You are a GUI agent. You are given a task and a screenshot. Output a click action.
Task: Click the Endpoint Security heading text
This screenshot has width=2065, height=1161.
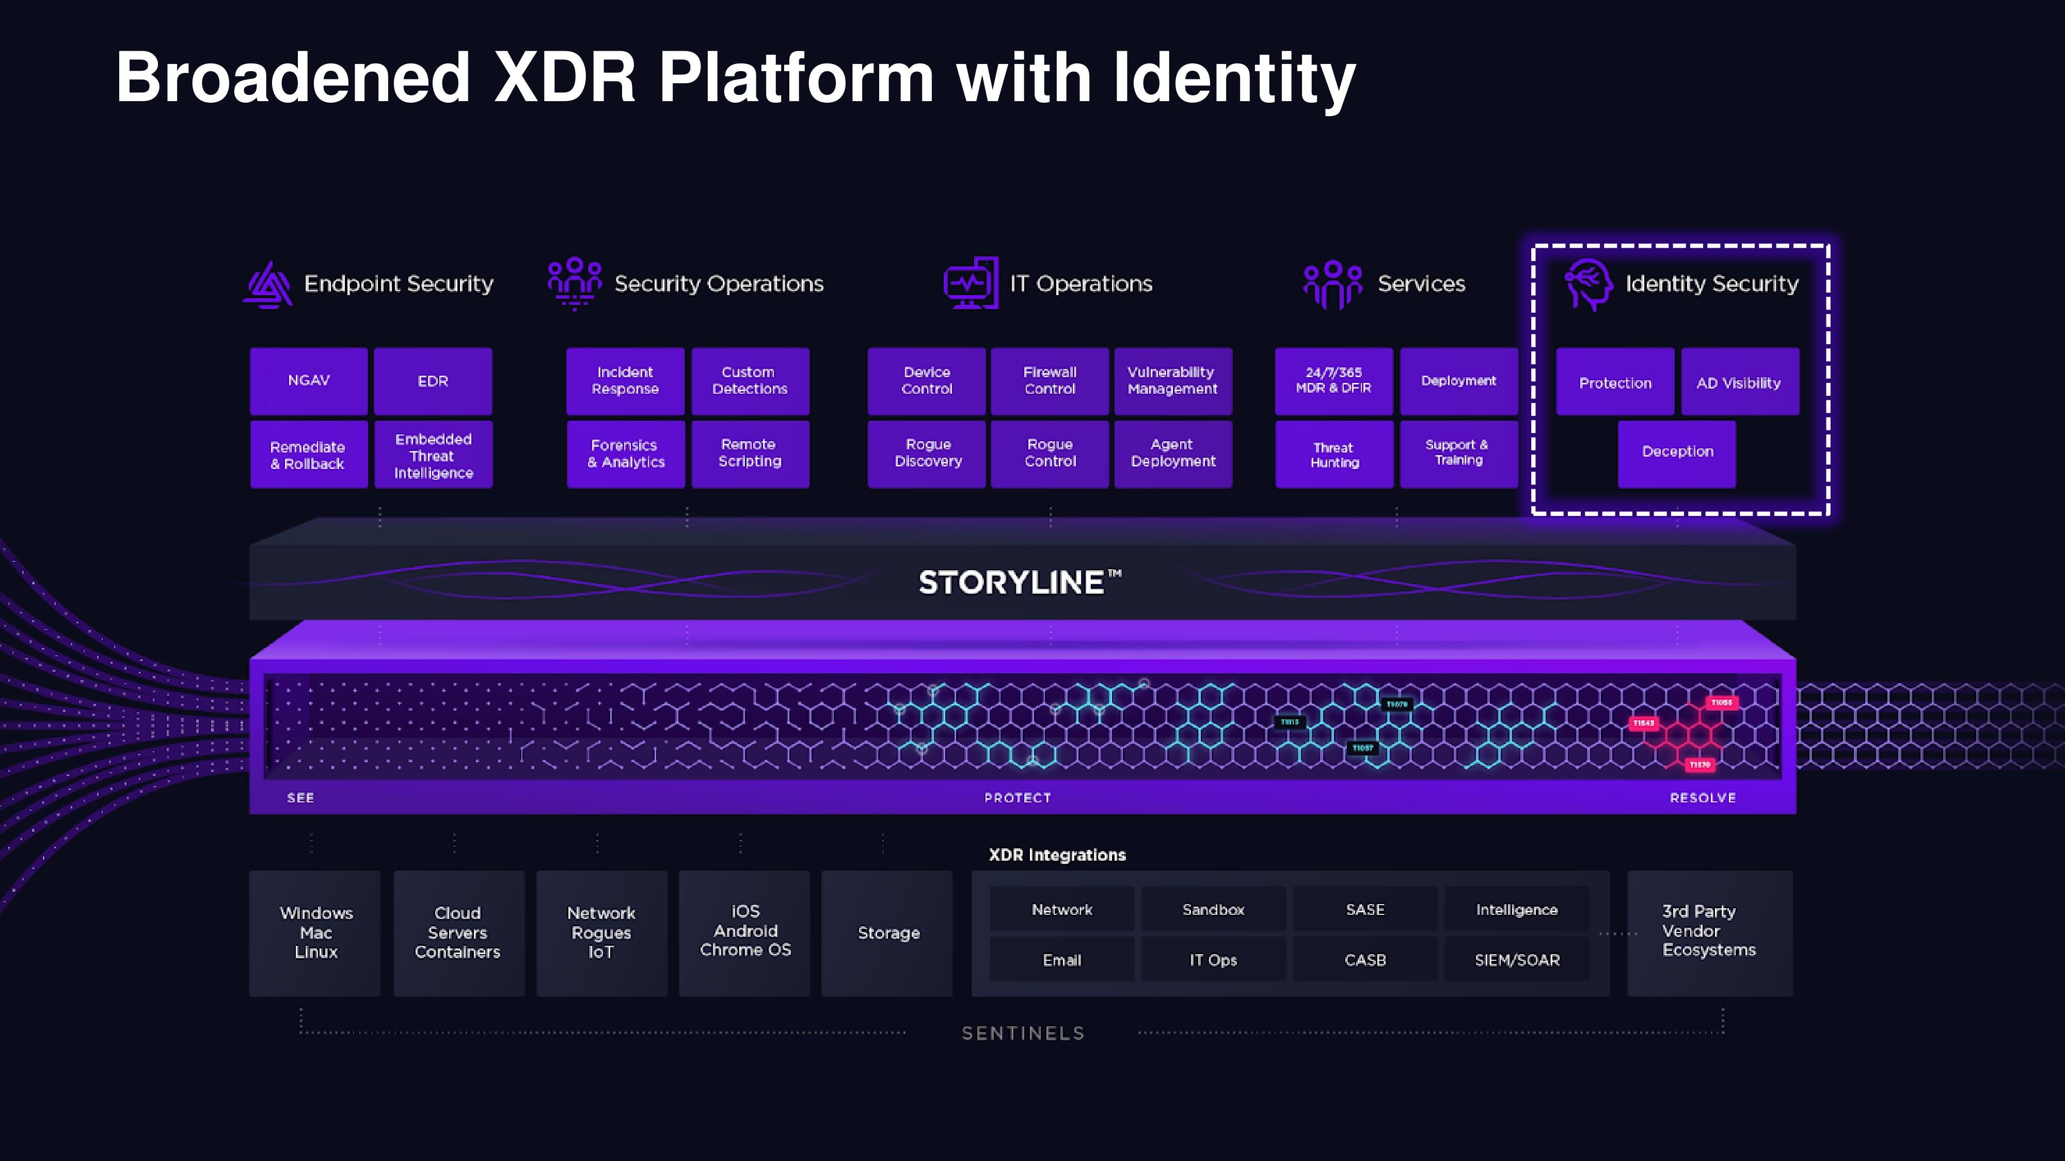pyautogui.click(x=399, y=284)
